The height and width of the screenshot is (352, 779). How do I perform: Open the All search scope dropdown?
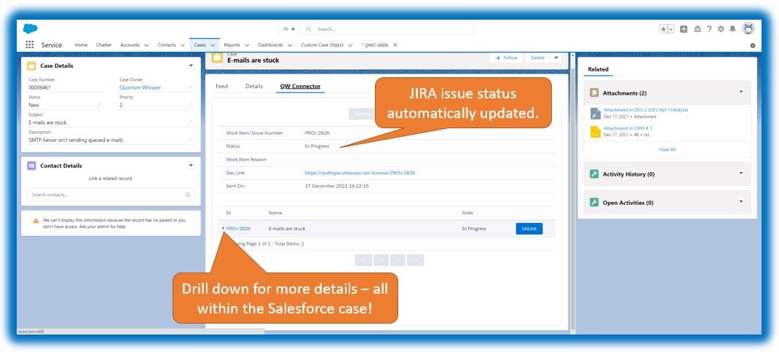coord(289,29)
